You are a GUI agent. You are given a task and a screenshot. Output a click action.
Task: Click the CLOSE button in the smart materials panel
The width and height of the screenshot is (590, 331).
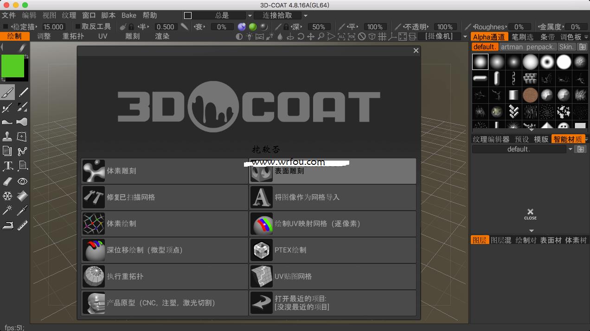[530, 214]
